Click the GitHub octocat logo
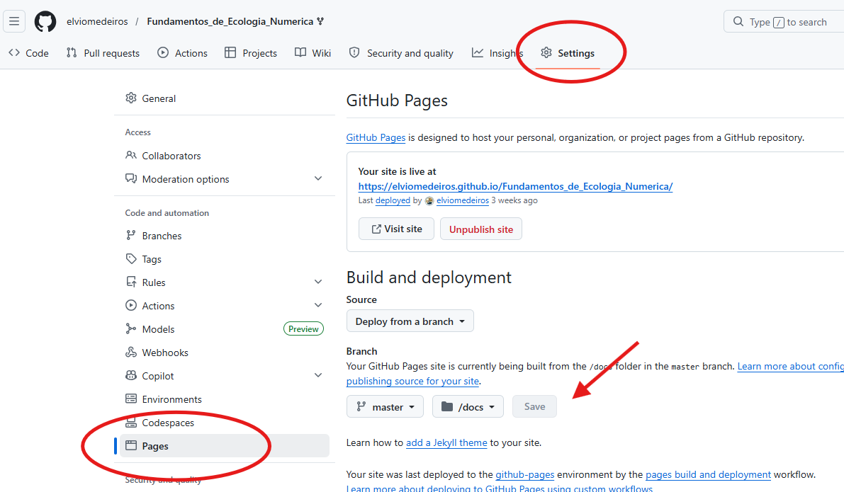This screenshot has height=492, width=844. click(x=45, y=21)
